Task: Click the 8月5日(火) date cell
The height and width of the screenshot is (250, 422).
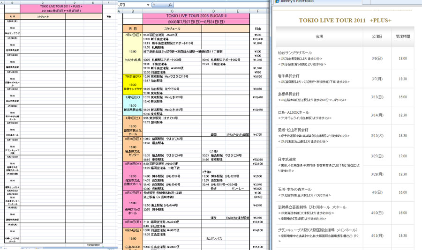Action: click(133, 97)
